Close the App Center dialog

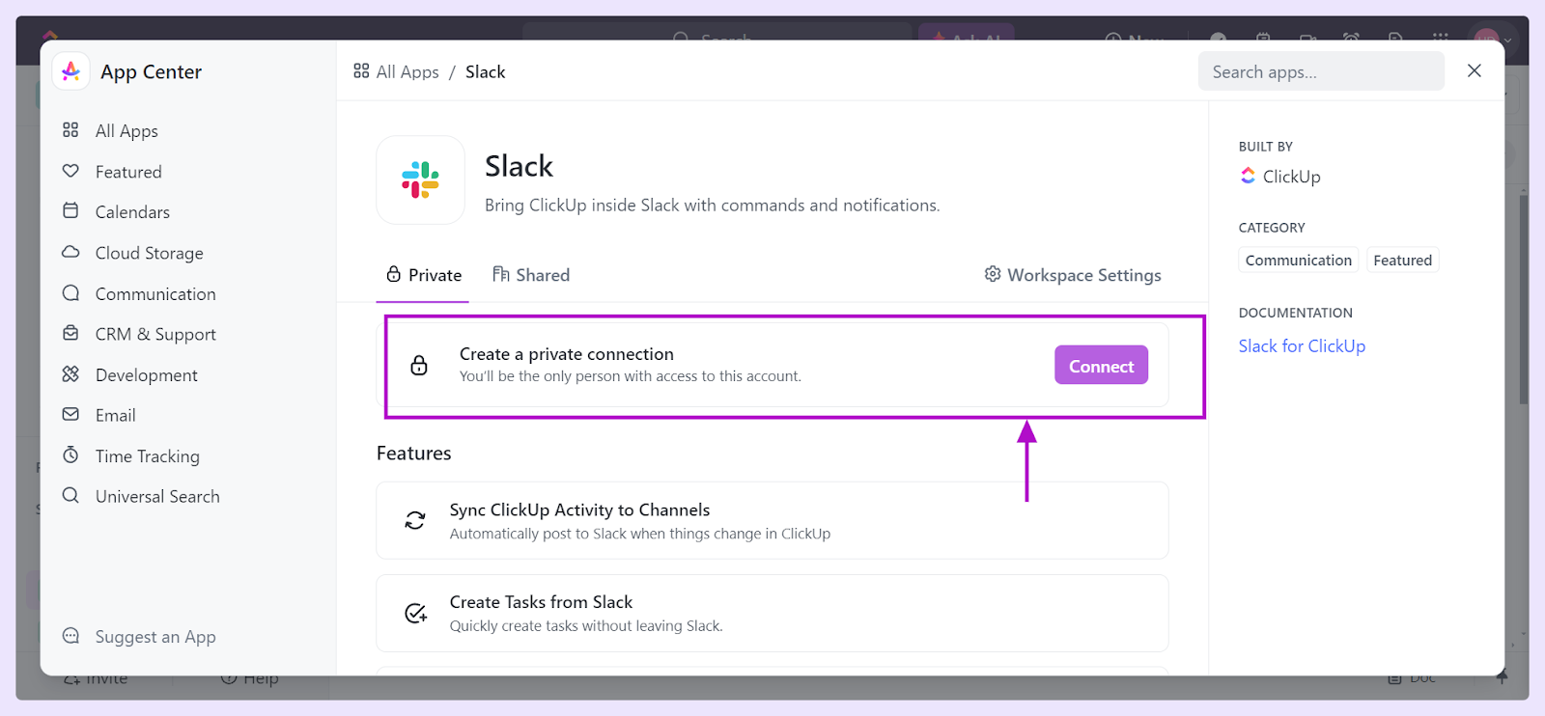coord(1474,70)
